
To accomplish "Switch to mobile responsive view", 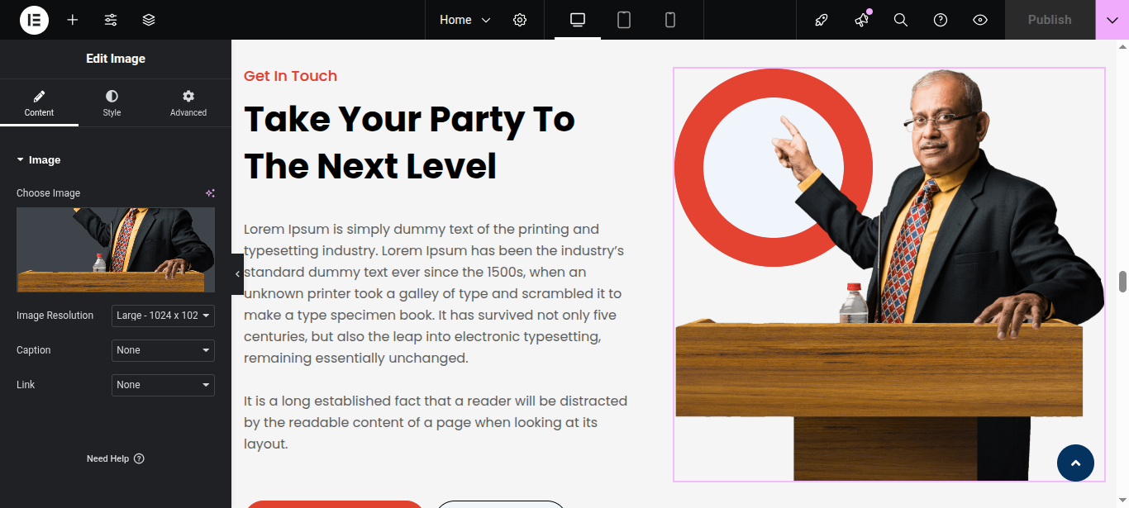I will coord(670,20).
